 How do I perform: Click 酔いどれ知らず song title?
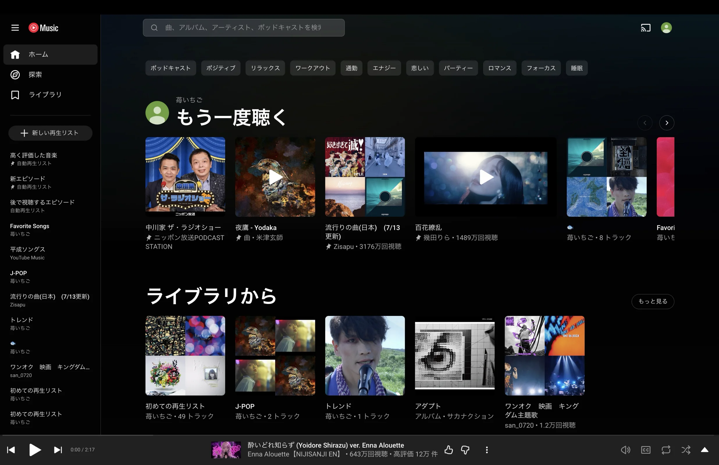tap(326, 445)
